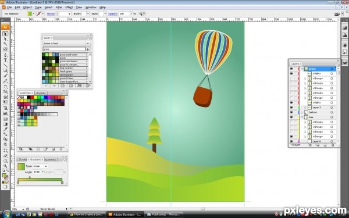Collapse the grass layer triangle
Screen dimensions: 349x218
tap(302, 69)
